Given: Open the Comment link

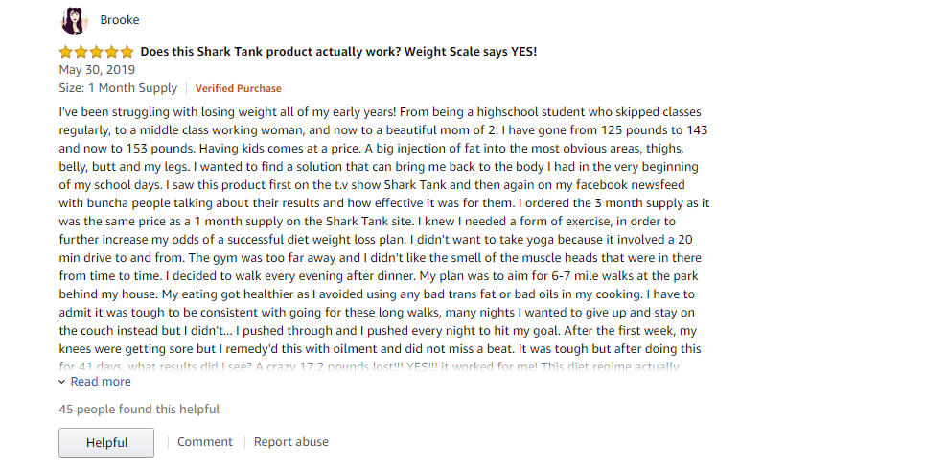Looking at the screenshot, I should click(x=204, y=442).
